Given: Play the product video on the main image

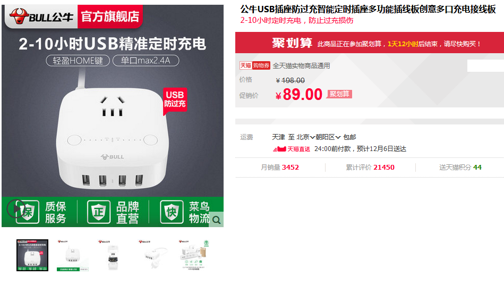Looking at the screenshot, I should [16, 208].
